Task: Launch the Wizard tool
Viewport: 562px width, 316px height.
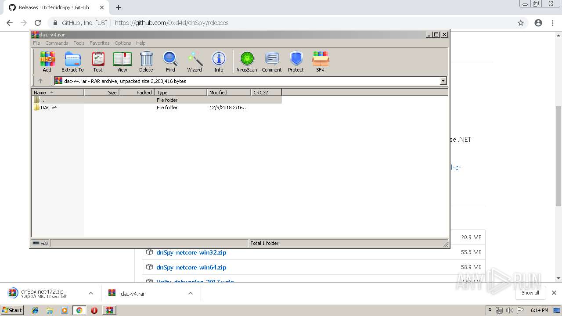Action: click(x=195, y=61)
